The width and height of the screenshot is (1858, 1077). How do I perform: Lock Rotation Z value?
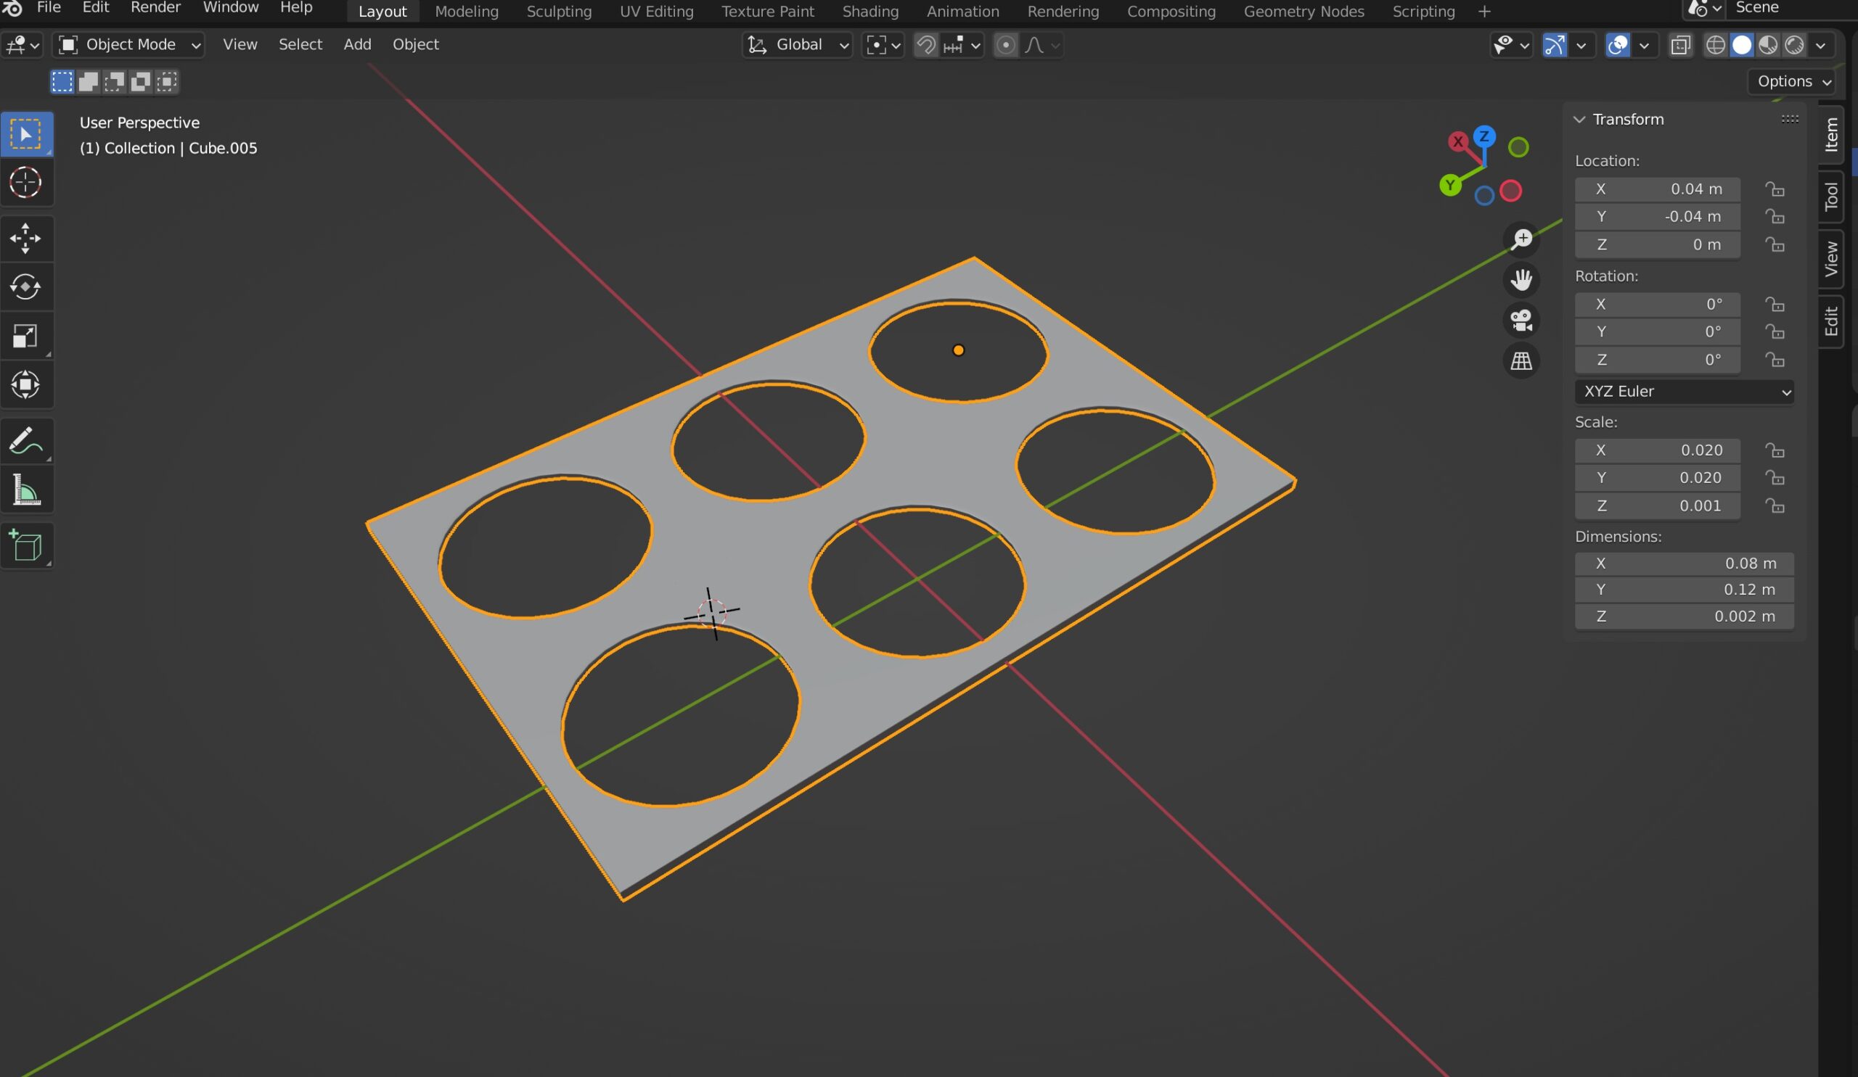pyautogui.click(x=1775, y=360)
